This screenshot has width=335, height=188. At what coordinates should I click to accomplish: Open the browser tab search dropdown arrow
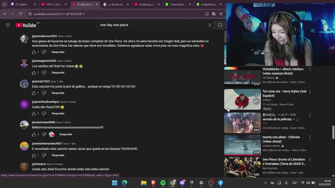[x=4, y=4]
